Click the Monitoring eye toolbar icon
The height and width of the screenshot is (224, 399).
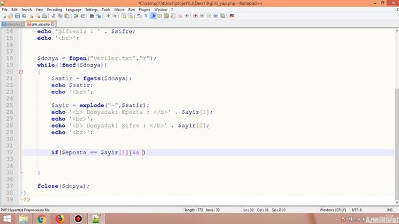(x=186, y=16)
